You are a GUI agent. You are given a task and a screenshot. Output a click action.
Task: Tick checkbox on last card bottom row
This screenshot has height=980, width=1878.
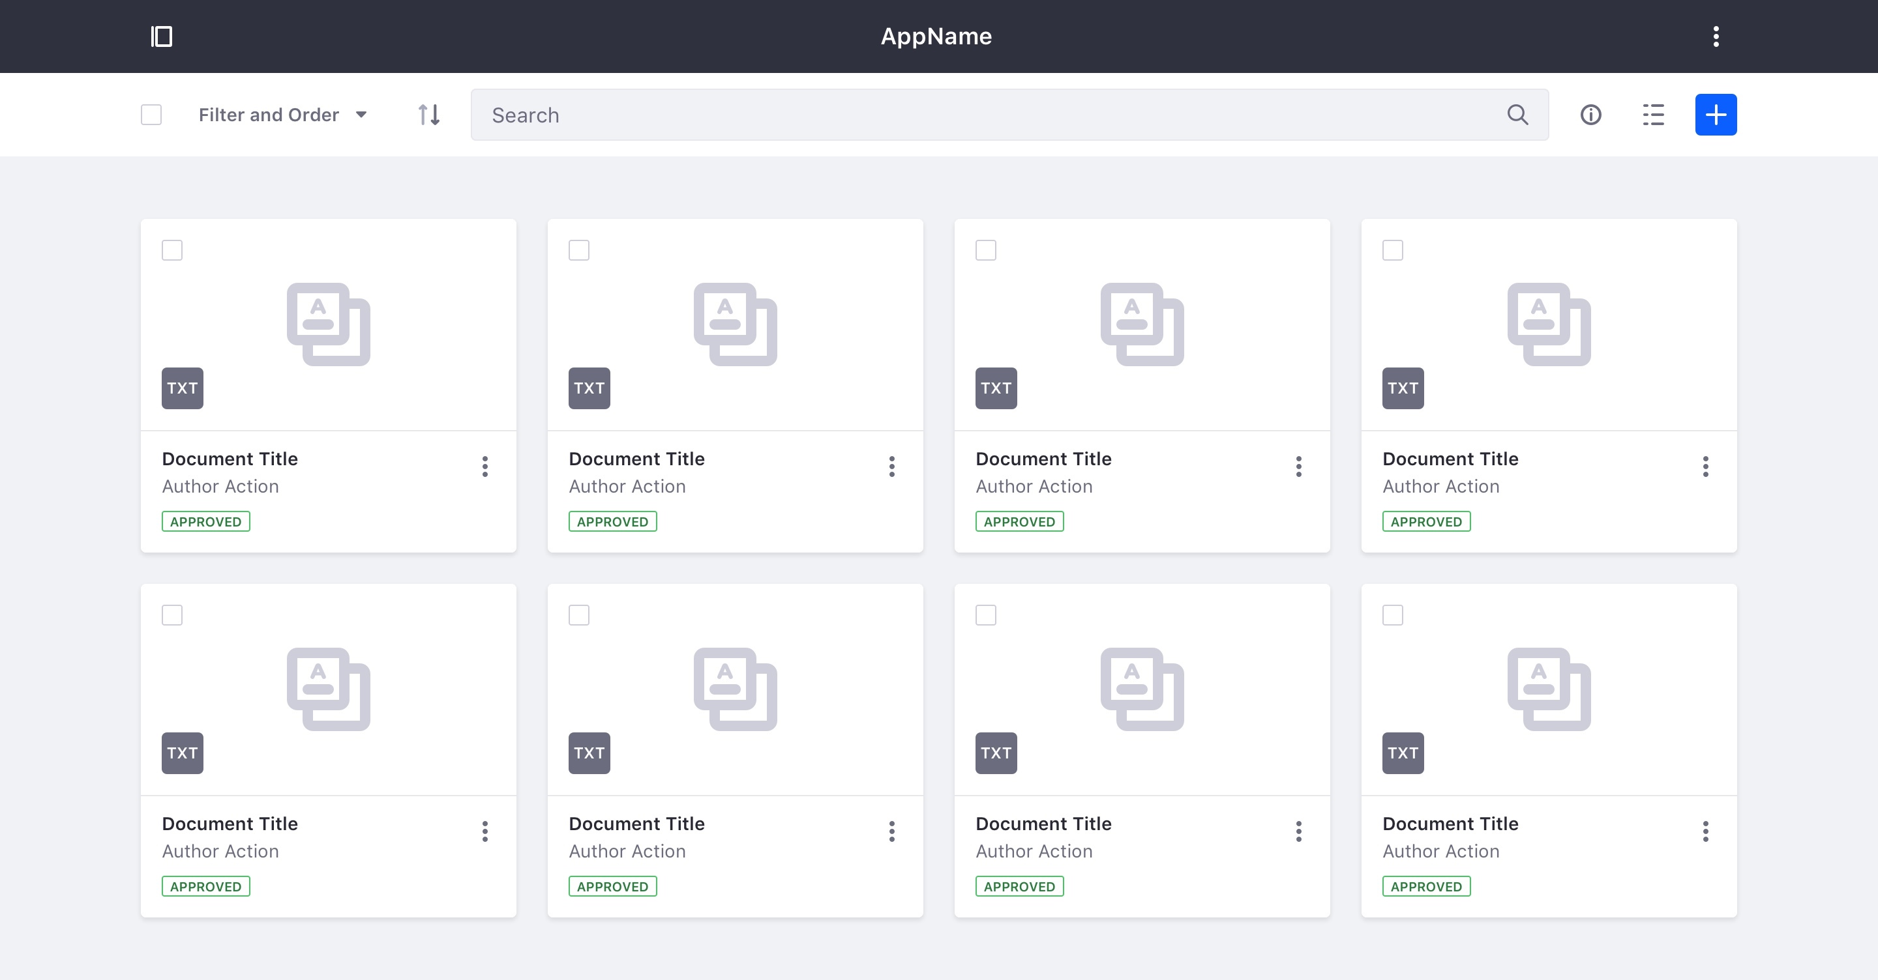1392,615
